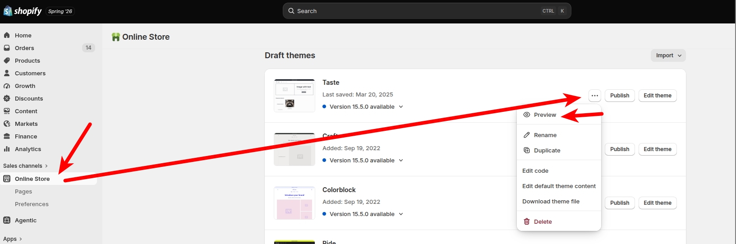Click the search magnifier icon

[x=291, y=11]
